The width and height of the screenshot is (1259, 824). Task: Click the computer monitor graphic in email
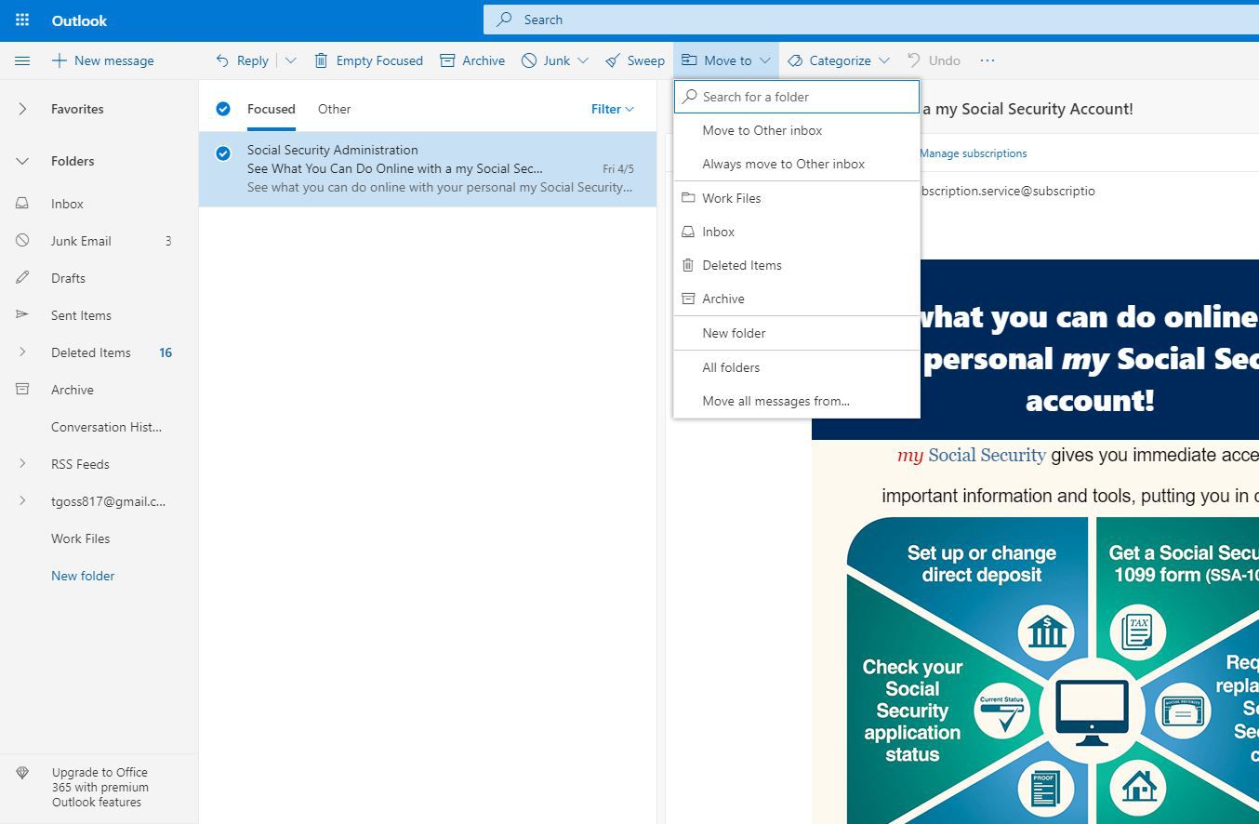pos(1092,711)
